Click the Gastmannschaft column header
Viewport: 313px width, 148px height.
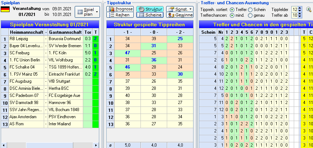tap(65, 32)
